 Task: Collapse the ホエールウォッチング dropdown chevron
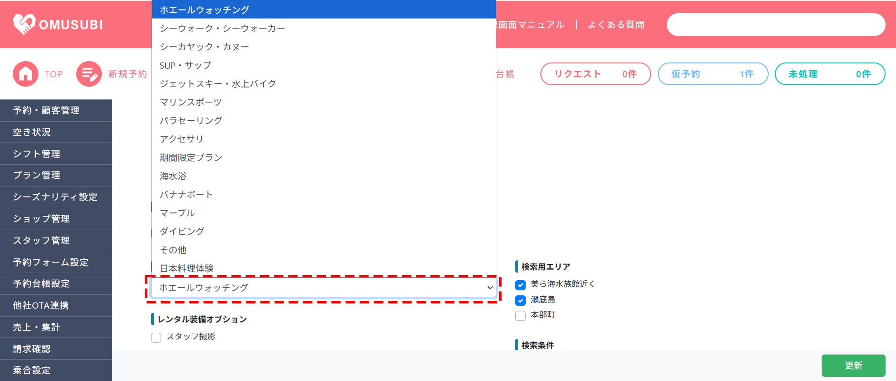click(490, 288)
